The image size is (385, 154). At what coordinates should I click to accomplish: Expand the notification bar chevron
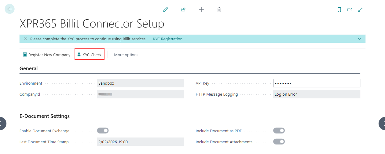click(359, 39)
